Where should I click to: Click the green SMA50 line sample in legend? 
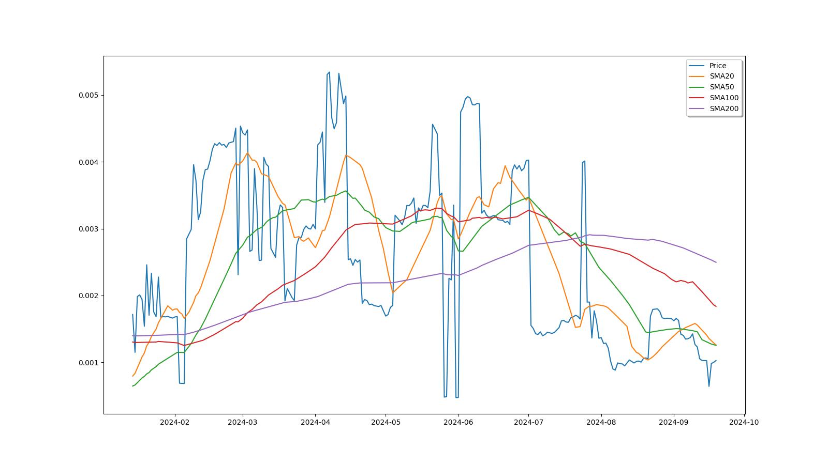[697, 87]
